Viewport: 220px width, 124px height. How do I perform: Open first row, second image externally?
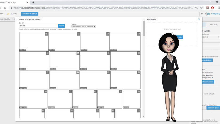coord(79,34)
